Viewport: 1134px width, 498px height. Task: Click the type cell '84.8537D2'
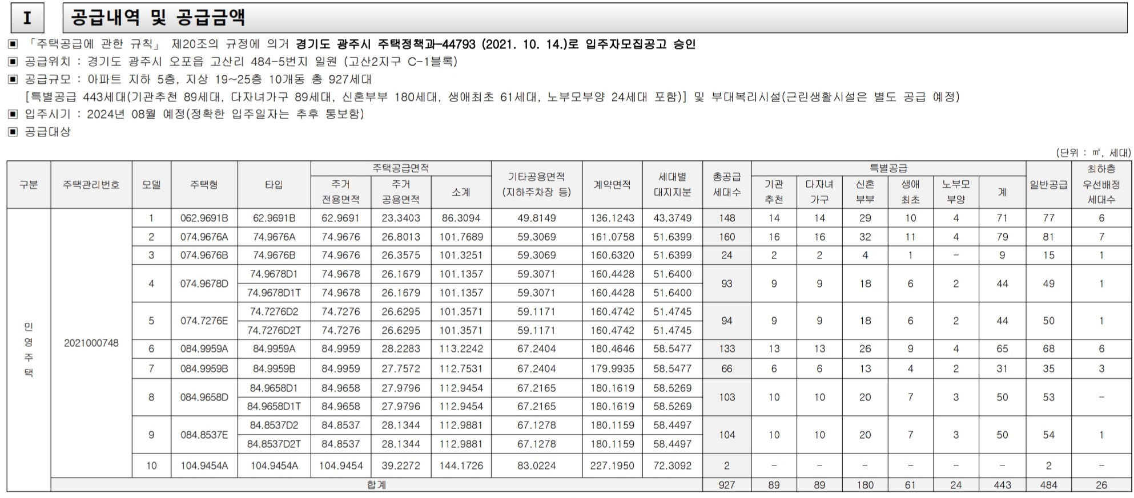[x=274, y=425]
